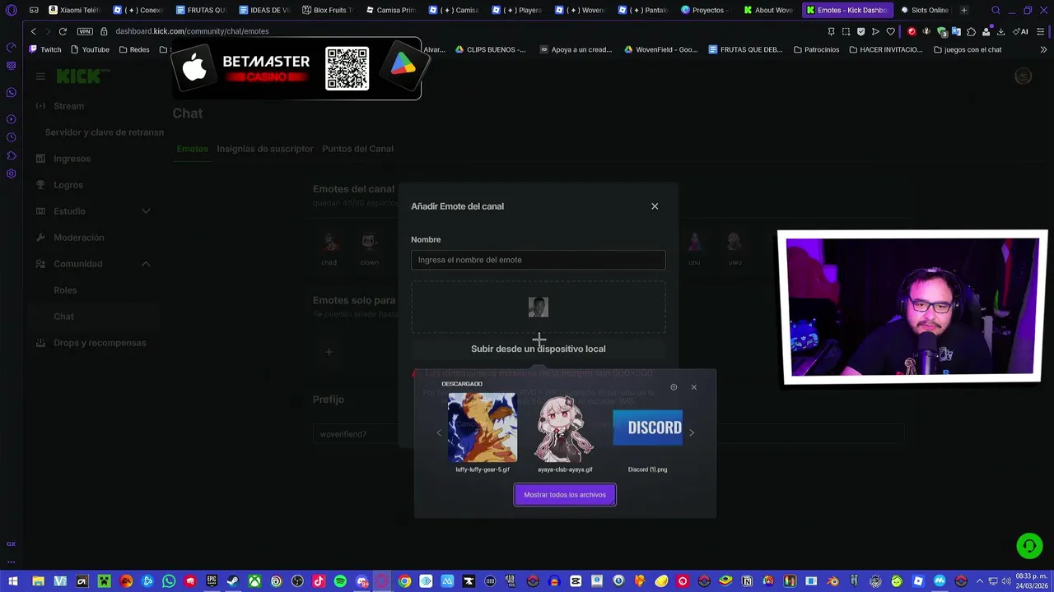
Task: Open the YouTube bookmark
Action: (90, 49)
